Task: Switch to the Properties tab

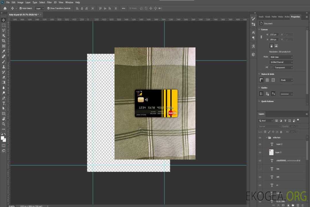Action: point(295,17)
